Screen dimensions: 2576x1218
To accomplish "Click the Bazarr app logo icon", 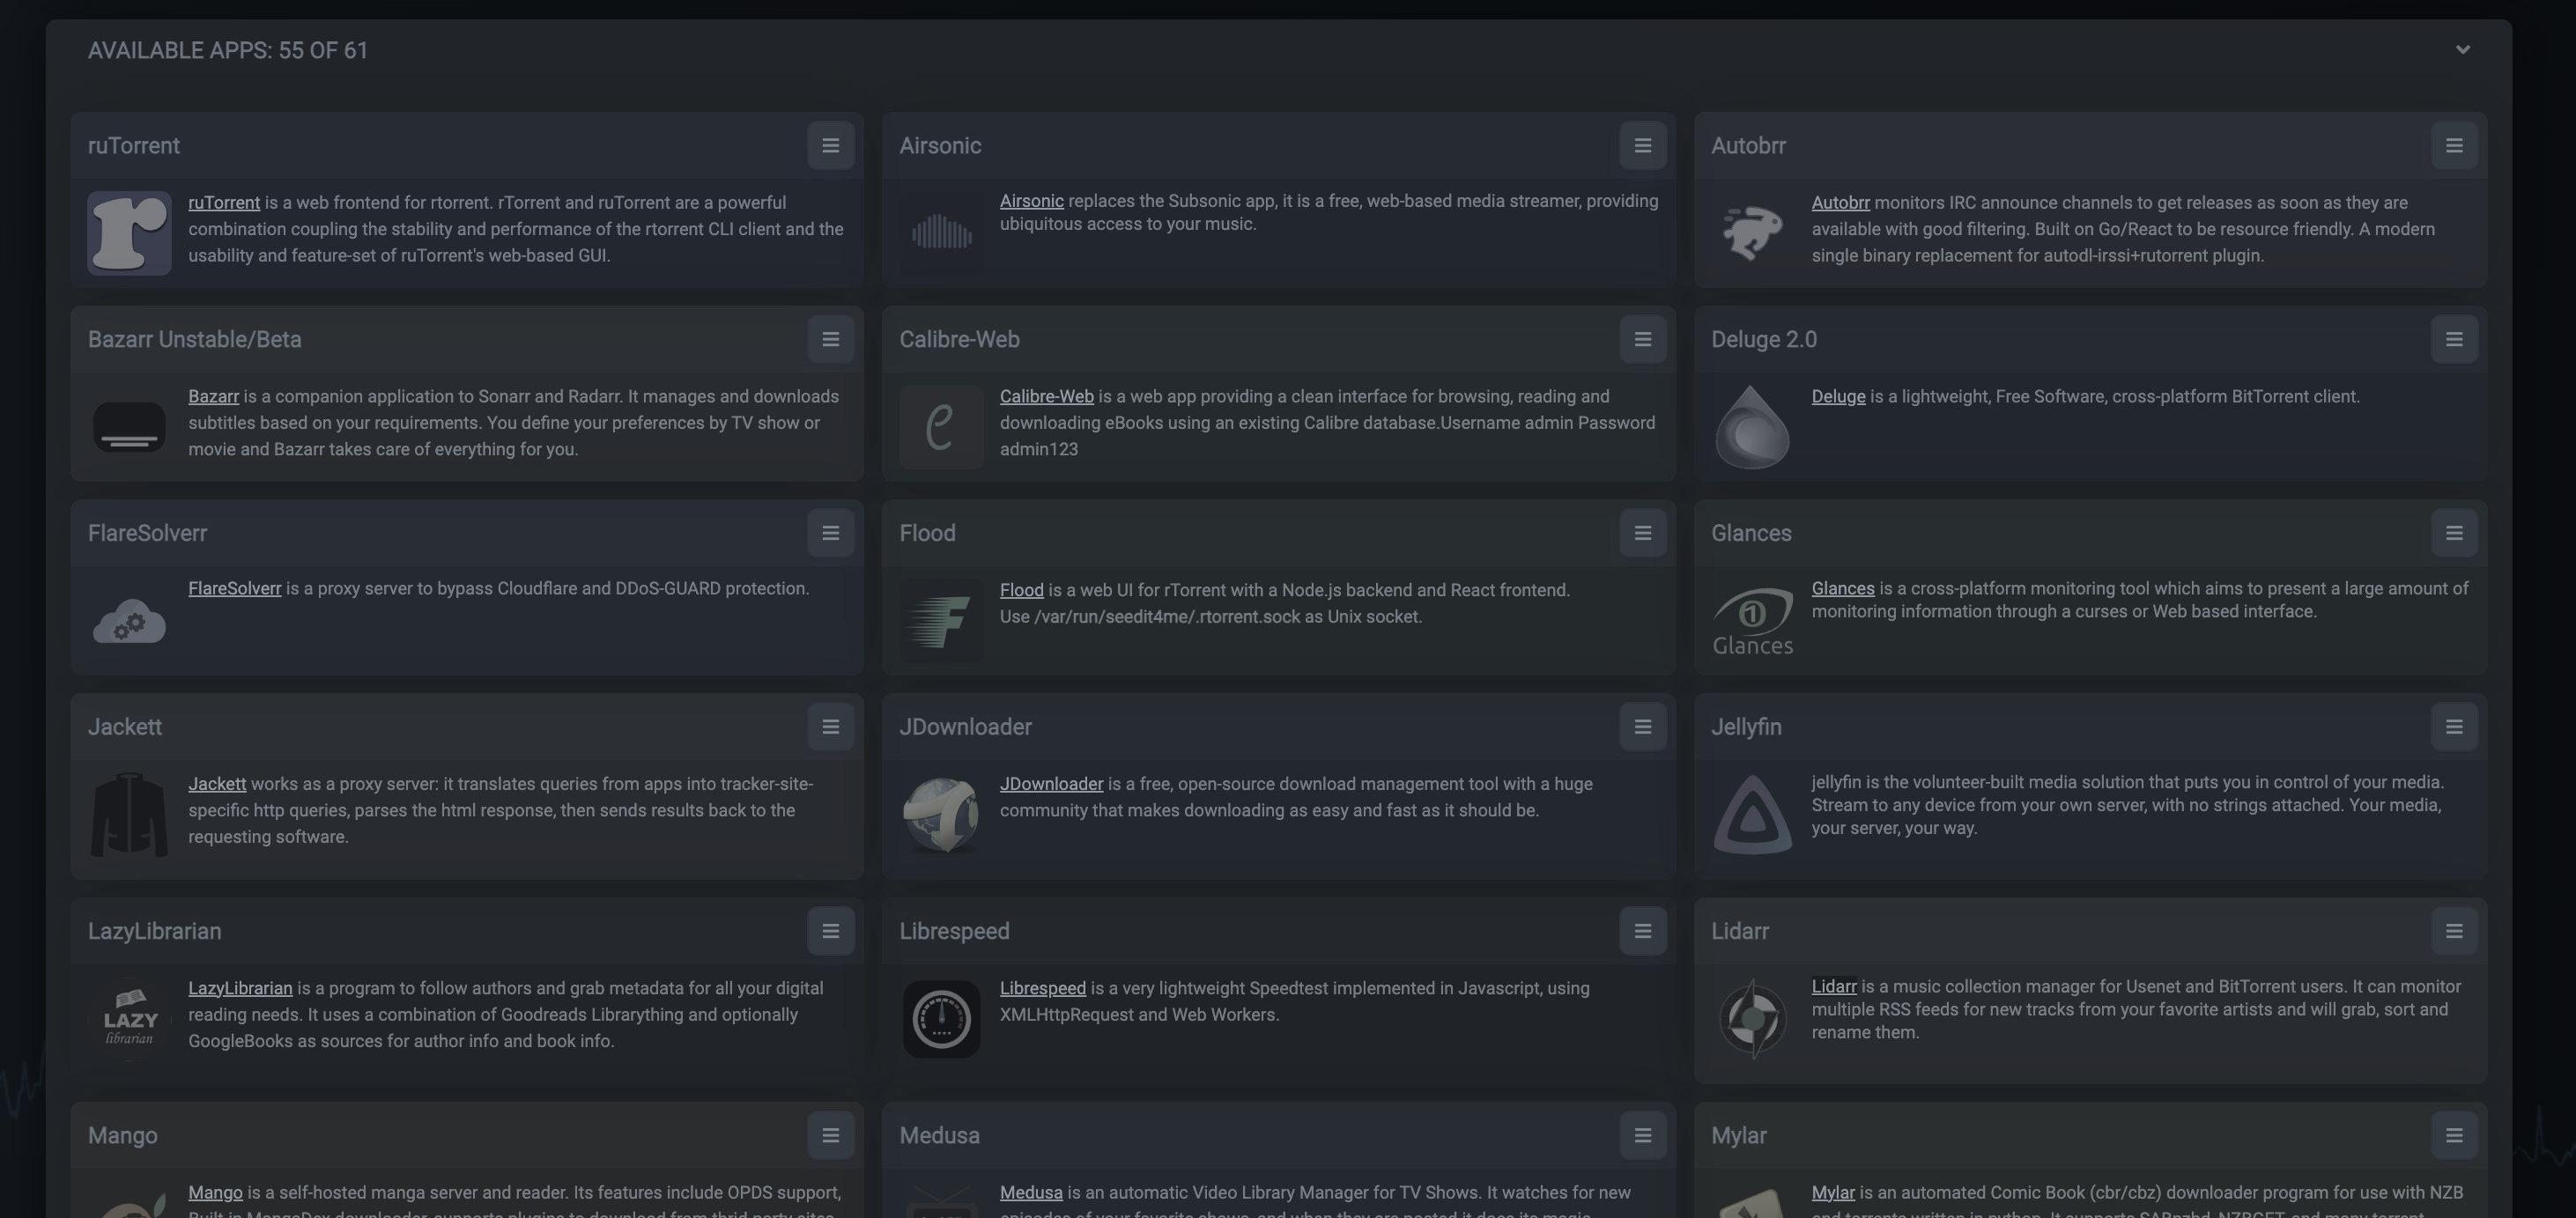I will (x=129, y=427).
